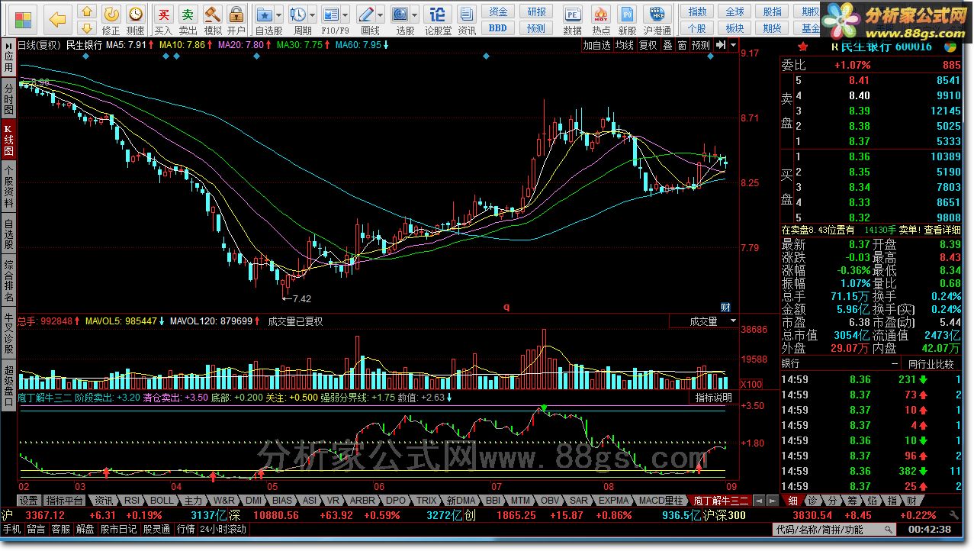Toggle the 细 detail panel tab
This screenshot has height=551, width=974.
[x=792, y=501]
